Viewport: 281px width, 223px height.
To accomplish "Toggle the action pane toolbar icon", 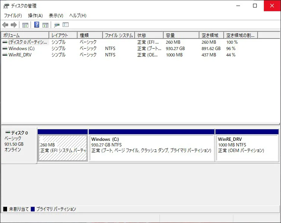I will (x=45, y=25).
